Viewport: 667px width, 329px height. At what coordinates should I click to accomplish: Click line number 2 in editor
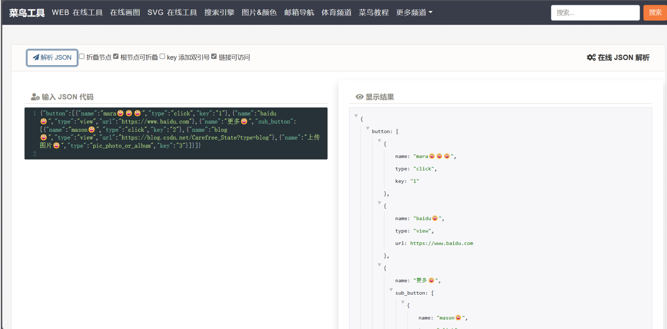click(35, 154)
